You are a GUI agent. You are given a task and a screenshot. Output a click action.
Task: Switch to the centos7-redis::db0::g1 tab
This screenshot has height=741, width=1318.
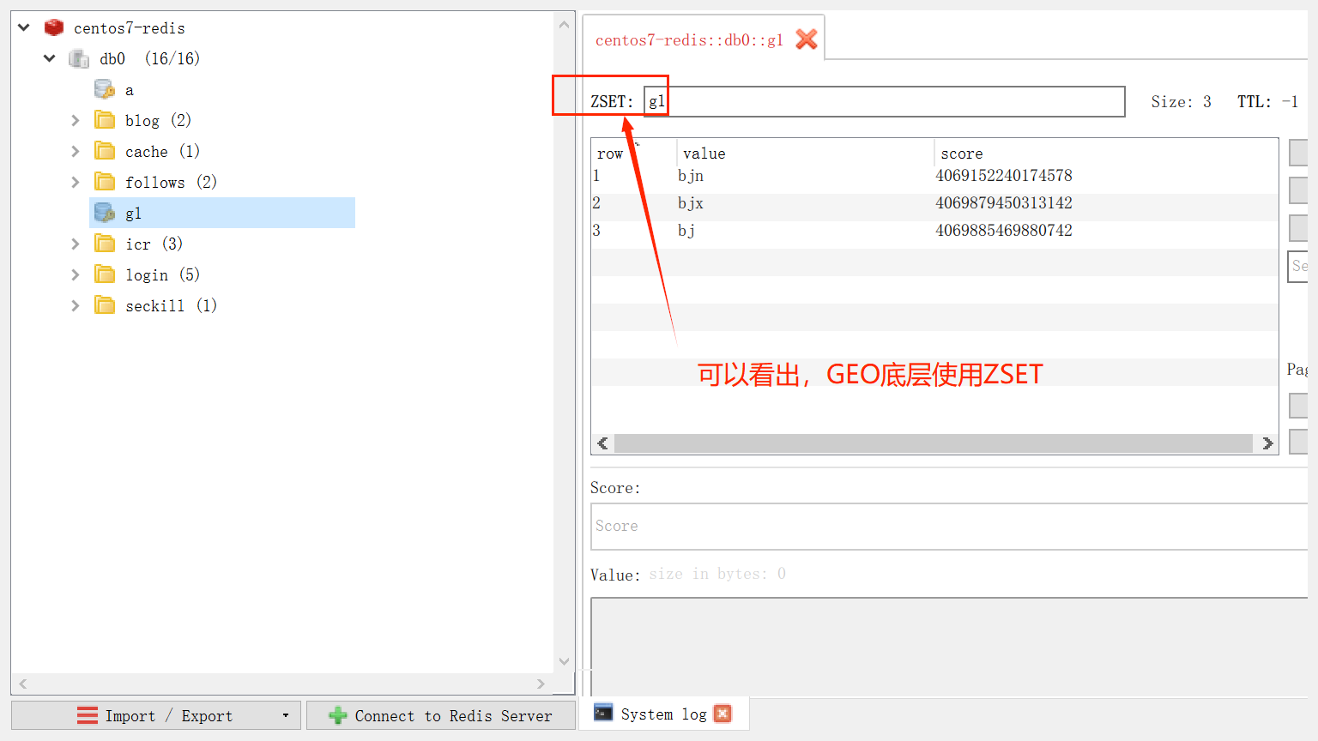coord(689,39)
